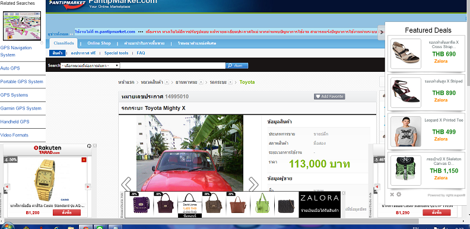Show next car photo with right chevron
470x229 pixels.
coord(253,184)
